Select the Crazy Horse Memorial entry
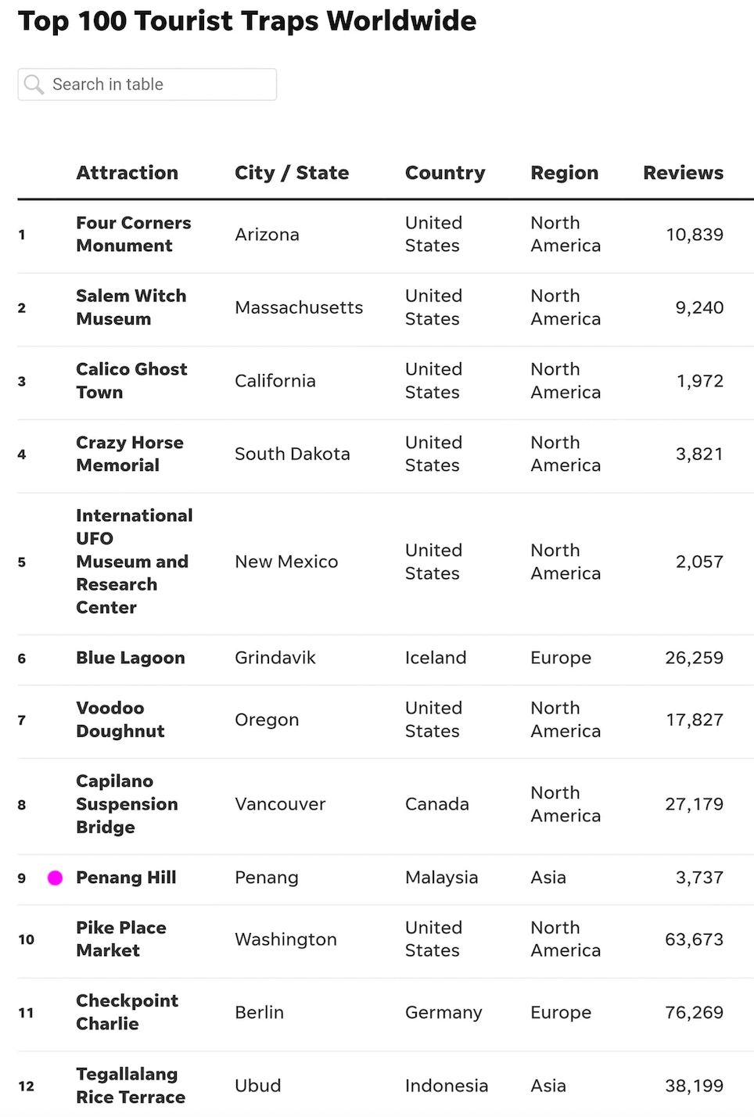This screenshot has width=754, height=1117. (x=130, y=454)
